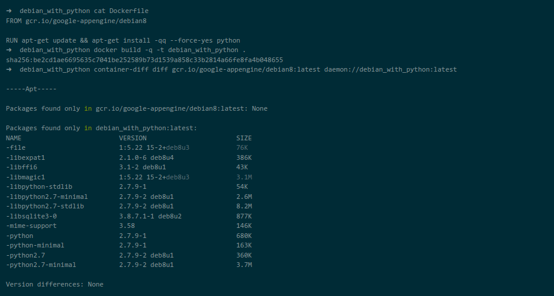Image resolution: width=554 pixels, height=296 pixels.
Task: Click the RUN apt-get update command line
Action: point(123,40)
